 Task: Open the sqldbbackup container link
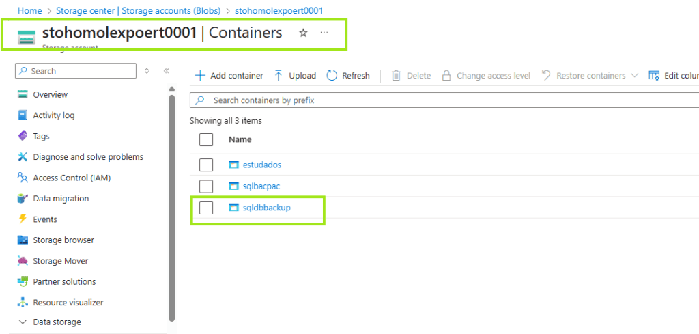pyautogui.click(x=267, y=208)
